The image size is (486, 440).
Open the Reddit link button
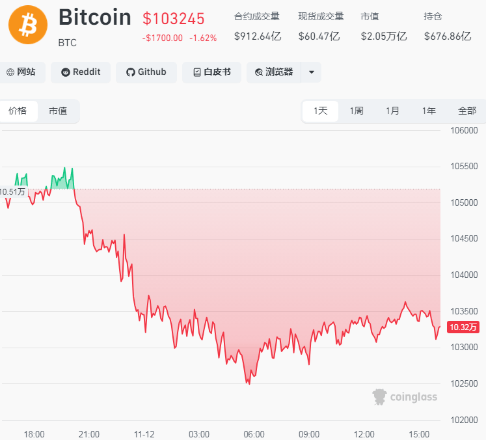point(81,72)
